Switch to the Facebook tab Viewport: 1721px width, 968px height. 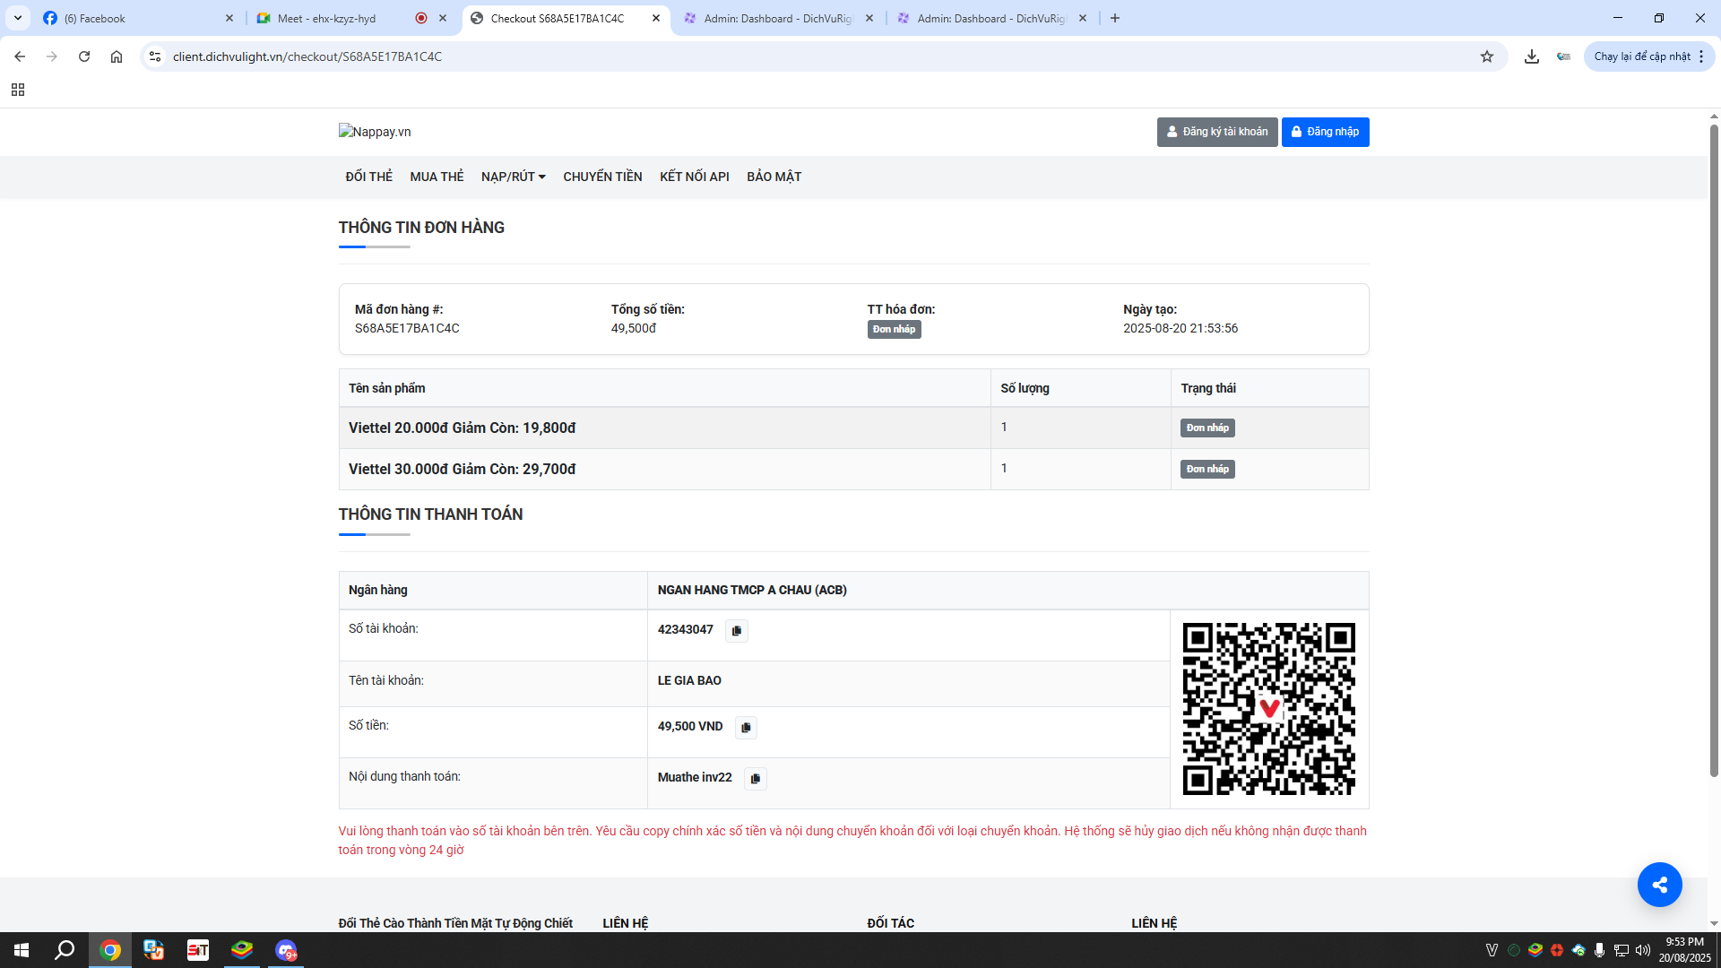click(x=134, y=18)
